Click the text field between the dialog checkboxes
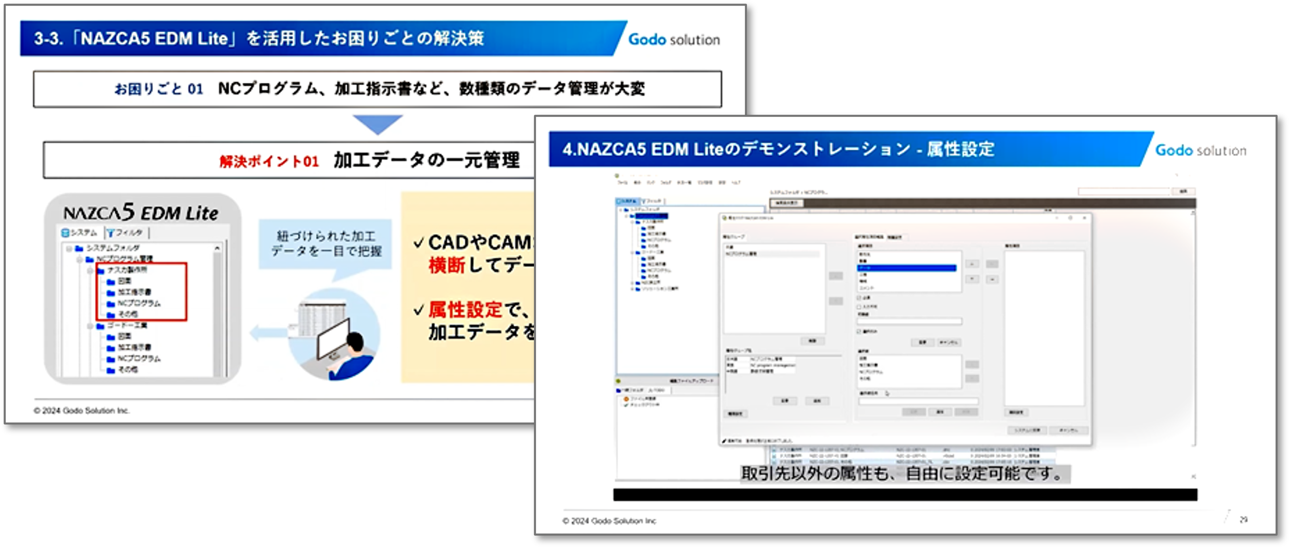 (910, 322)
